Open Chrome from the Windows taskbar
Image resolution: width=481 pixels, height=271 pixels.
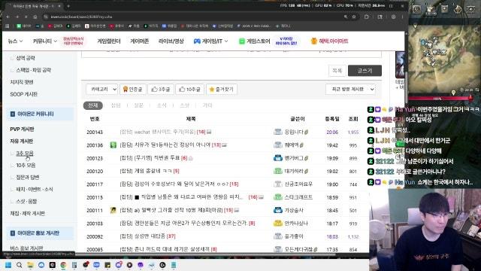[x=63, y=265]
